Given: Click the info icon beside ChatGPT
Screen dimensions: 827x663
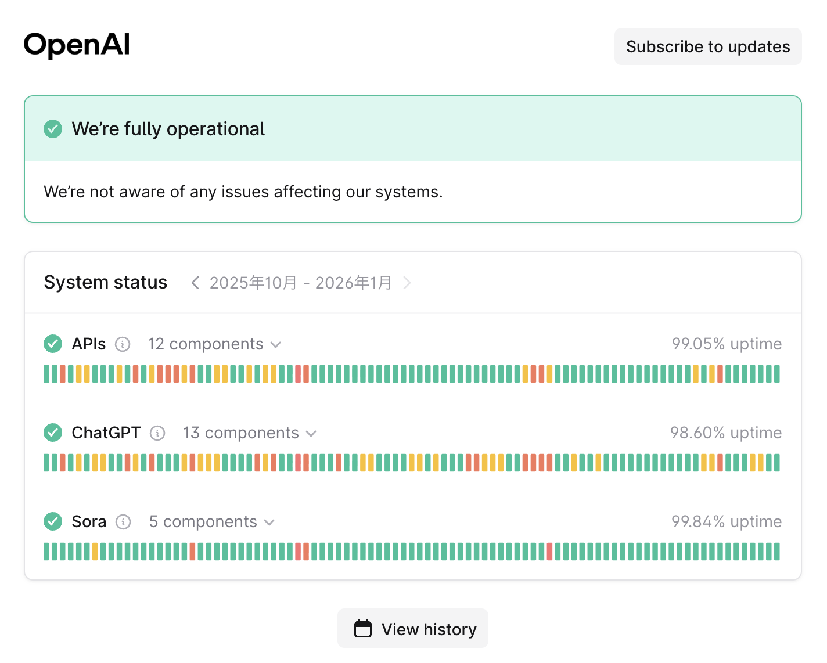Looking at the screenshot, I should click(x=157, y=433).
